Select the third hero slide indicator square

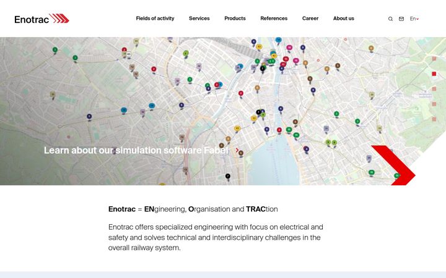click(x=434, y=89)
